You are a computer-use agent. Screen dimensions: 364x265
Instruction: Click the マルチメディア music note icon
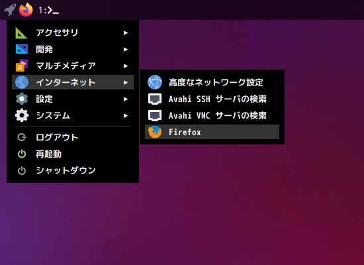coord(22,66)
